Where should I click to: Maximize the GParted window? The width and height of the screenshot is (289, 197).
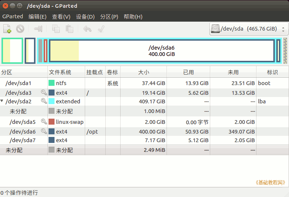click(19, 6)
